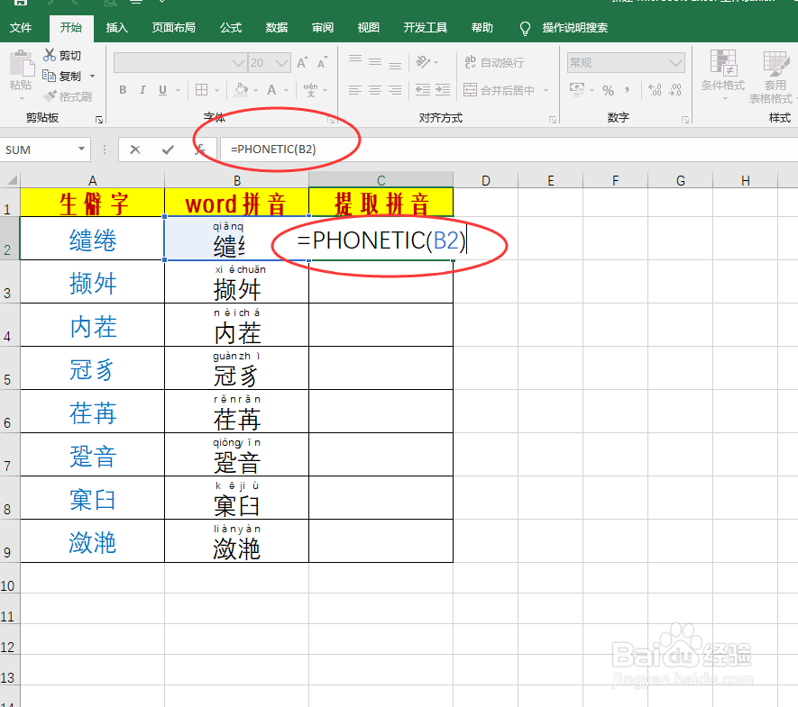Open the fill color paint bucket icon
This screenshot has width=798, height=707.
[242, 90]
